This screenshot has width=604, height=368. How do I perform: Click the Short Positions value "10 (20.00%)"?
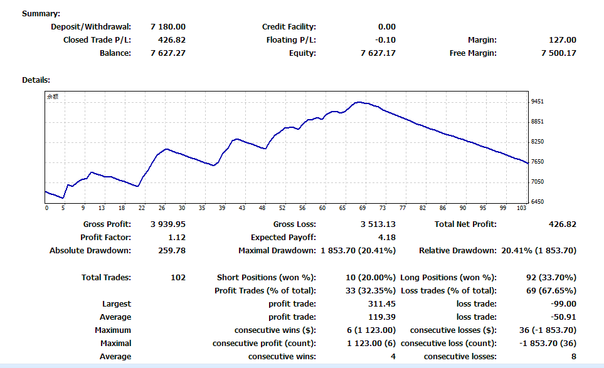[371, 277]
